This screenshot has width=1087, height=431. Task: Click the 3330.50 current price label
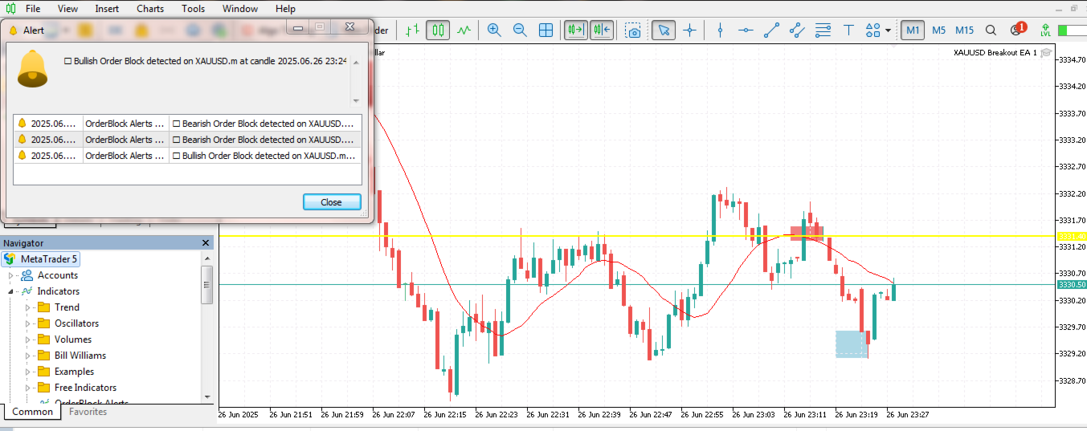pos(1072,285)
